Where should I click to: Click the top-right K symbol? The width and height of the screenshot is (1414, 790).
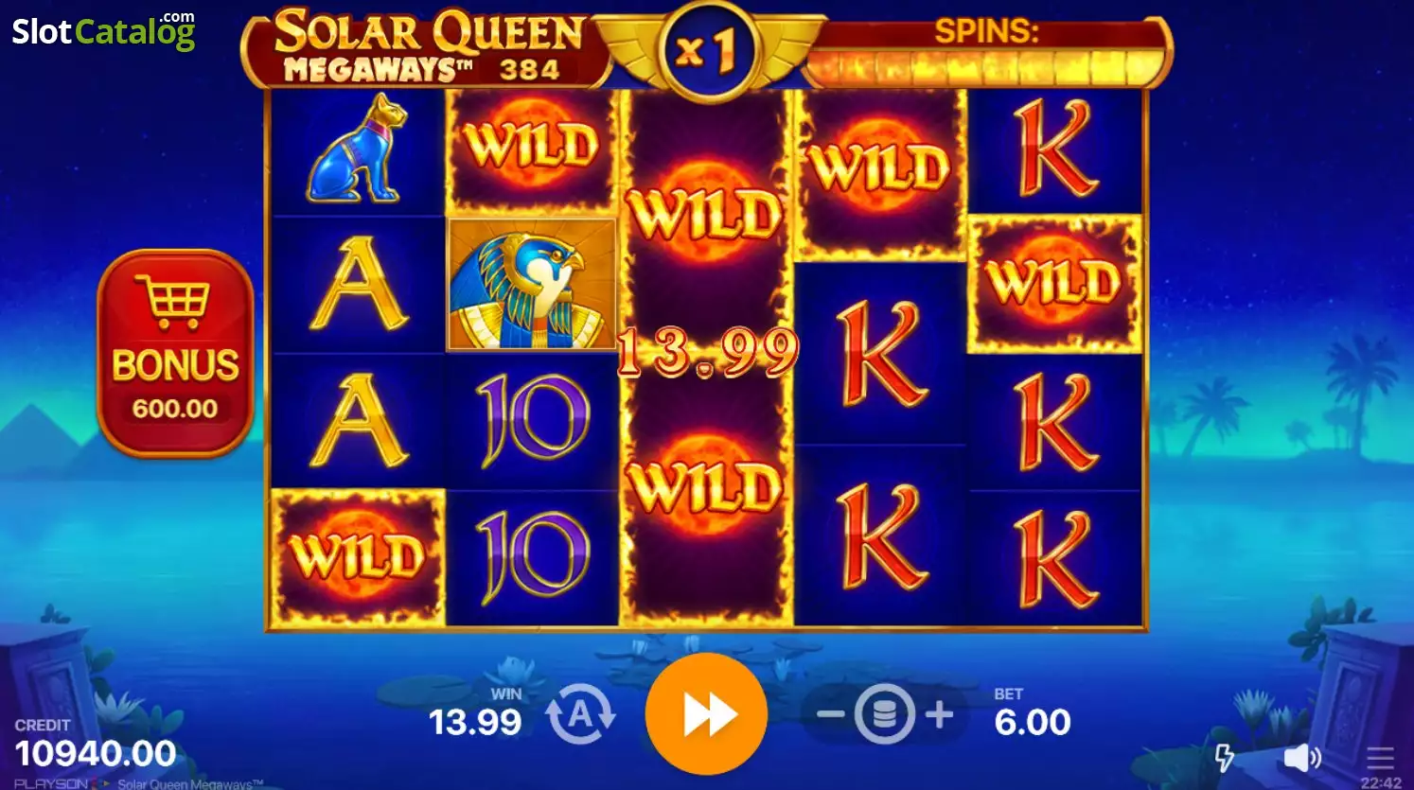[1054, 149]
